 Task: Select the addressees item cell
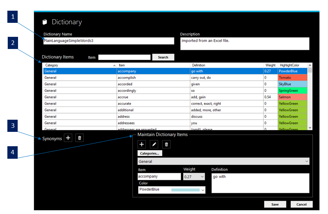[x=154, y=123]
